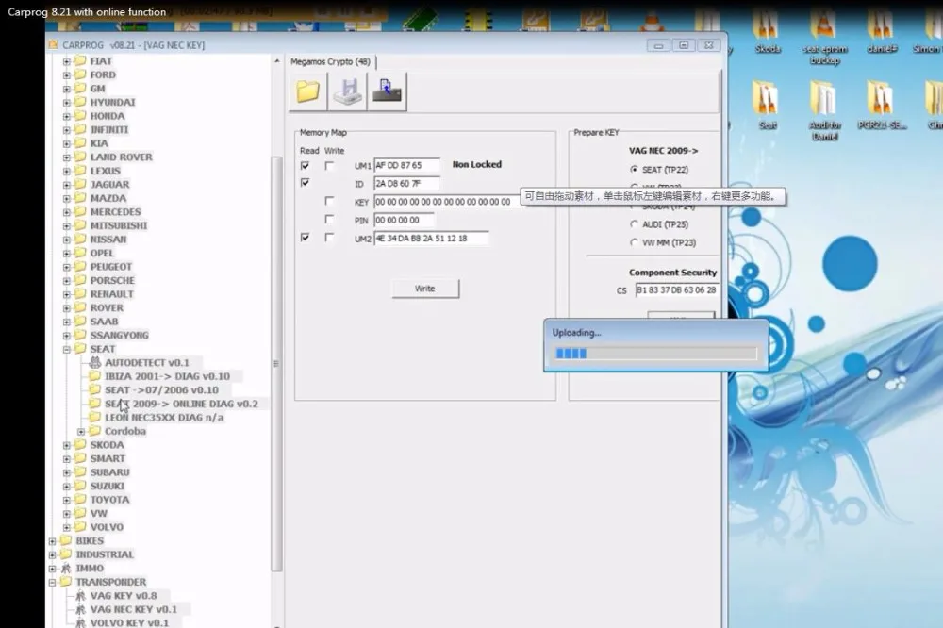Select the LAND ROVER tree item
943x628 pixels.
(x=121, y=157)
